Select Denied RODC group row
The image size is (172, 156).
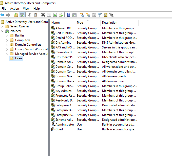[x=94, y=38]
